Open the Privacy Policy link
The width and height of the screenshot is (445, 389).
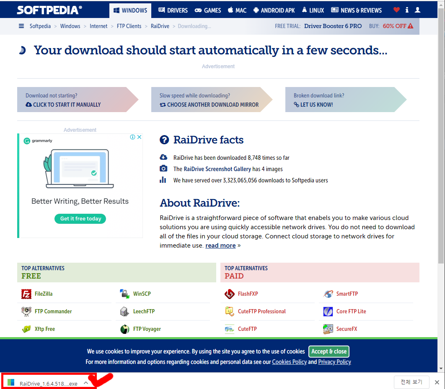335,362
